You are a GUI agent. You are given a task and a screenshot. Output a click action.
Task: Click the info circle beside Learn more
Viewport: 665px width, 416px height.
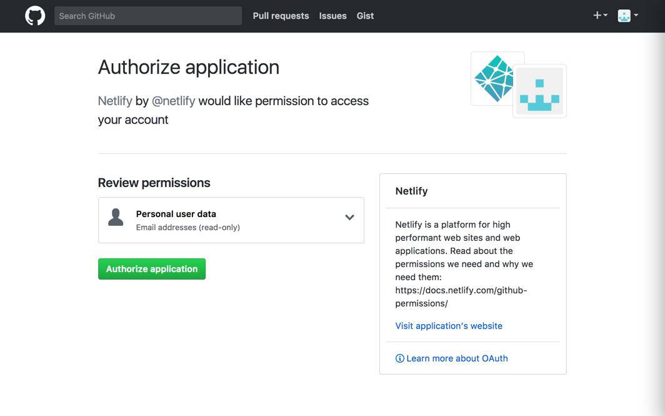[399, 358]
